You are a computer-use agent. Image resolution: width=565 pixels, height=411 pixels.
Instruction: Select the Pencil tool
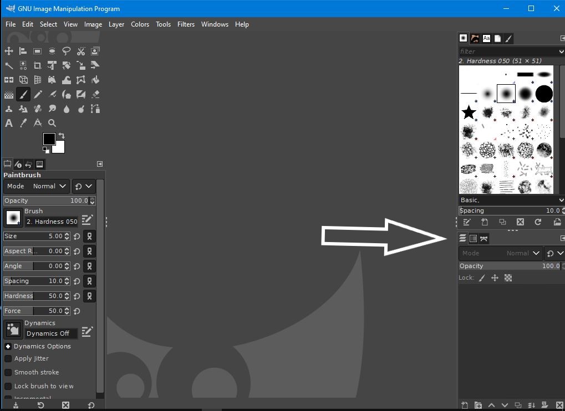tap(38, 94)
